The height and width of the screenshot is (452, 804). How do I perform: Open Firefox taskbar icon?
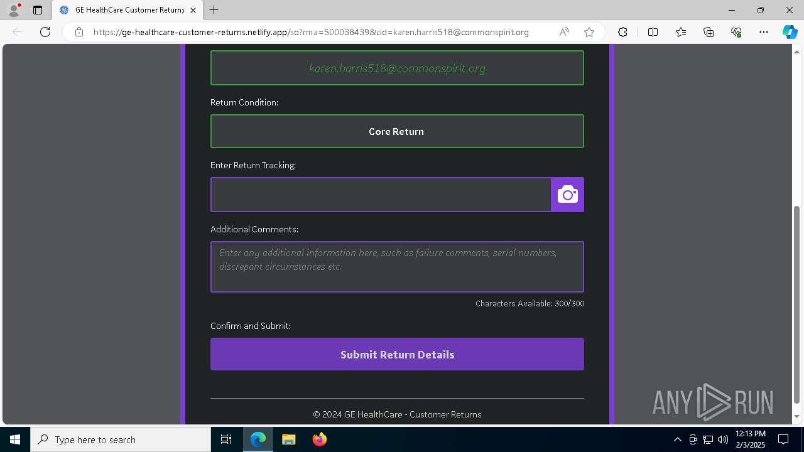point(320,439)
